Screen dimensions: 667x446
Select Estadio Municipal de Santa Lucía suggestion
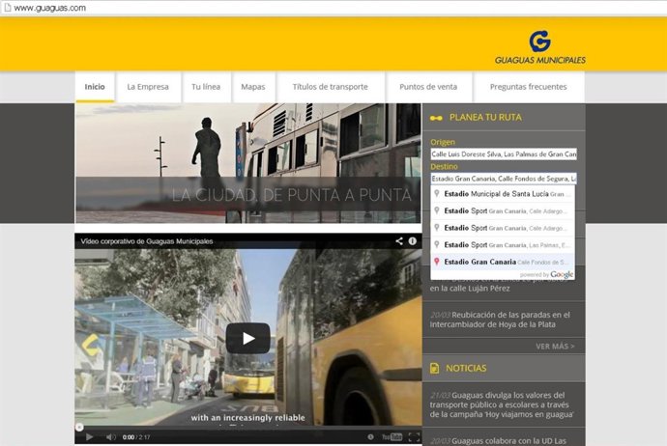tap(503, 194)
